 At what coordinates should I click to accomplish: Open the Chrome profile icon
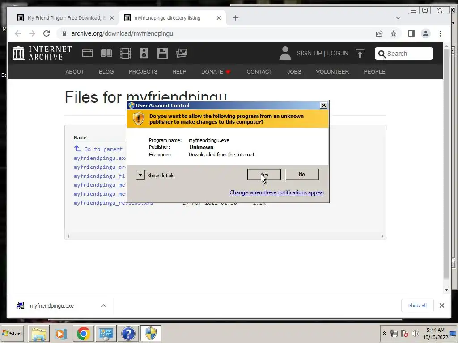pos(426,33)
